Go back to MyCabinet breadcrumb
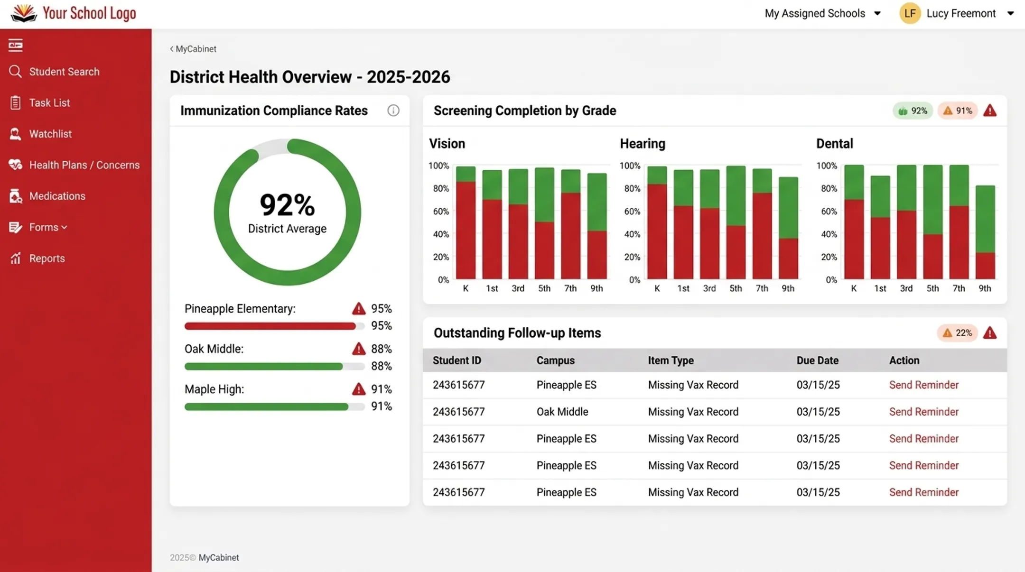Screen dimensions: 1025x572 point(193,49)
